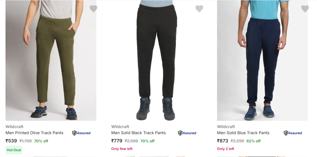Click the ₹779 price
Viewport: 317px width, 157px height.
[x=117, y=141]
